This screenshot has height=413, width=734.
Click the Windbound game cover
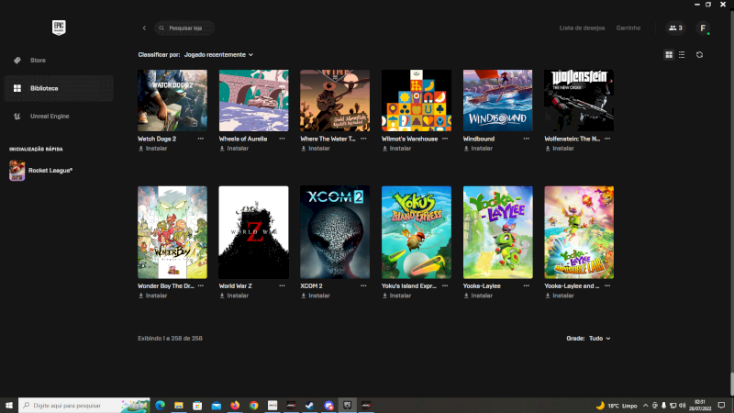497,101
